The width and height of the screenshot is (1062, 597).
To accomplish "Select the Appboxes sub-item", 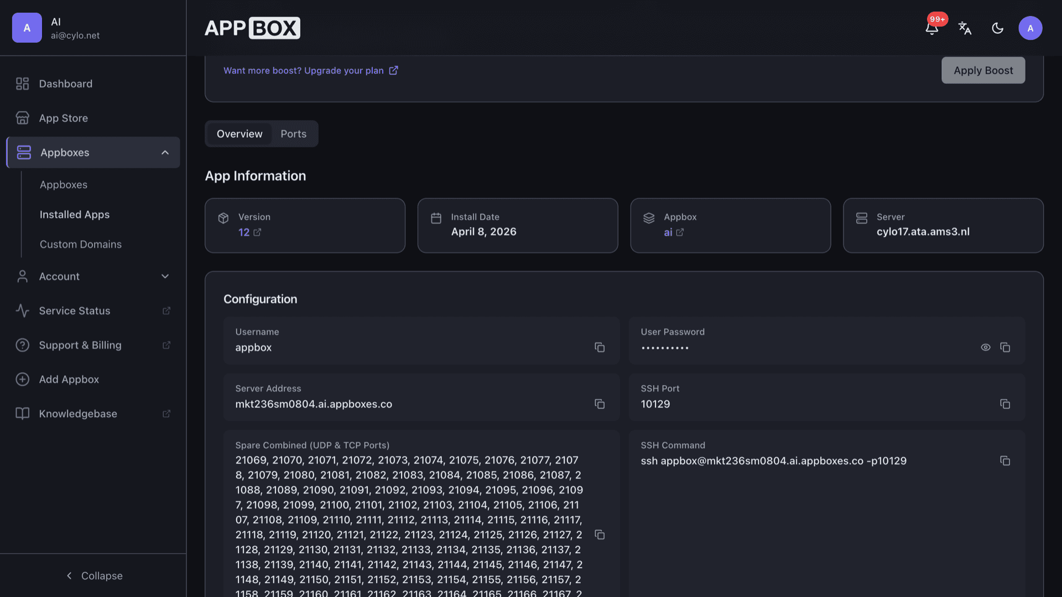I will point(64,185).
